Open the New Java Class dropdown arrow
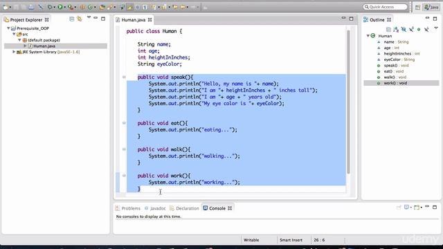This screenshot has width=443, height=249. (x=95, y=8)
